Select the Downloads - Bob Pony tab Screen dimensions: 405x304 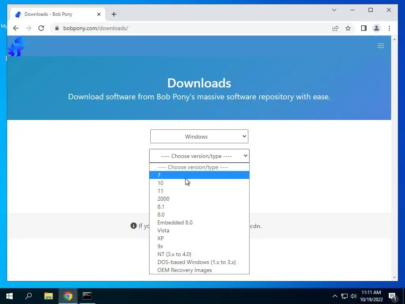click(x=58, y=14)
